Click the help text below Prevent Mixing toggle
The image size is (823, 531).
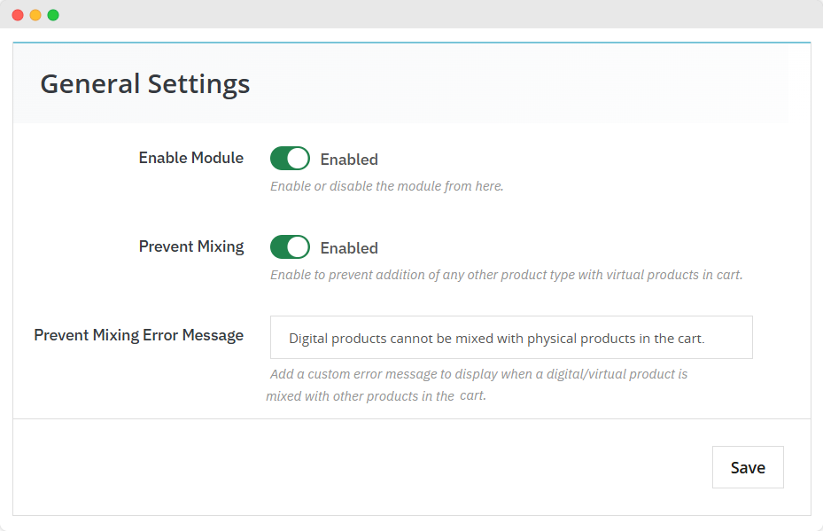506,275
